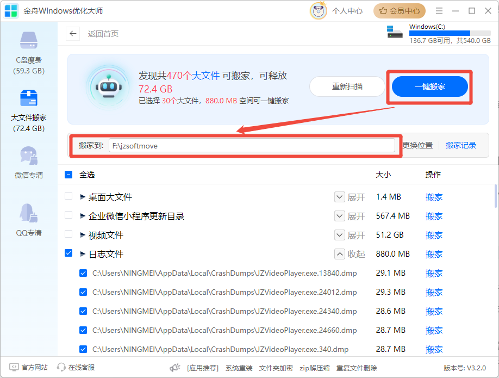
Task: Open the 微信专清 sidebar tool
Action: click(29, 163)
